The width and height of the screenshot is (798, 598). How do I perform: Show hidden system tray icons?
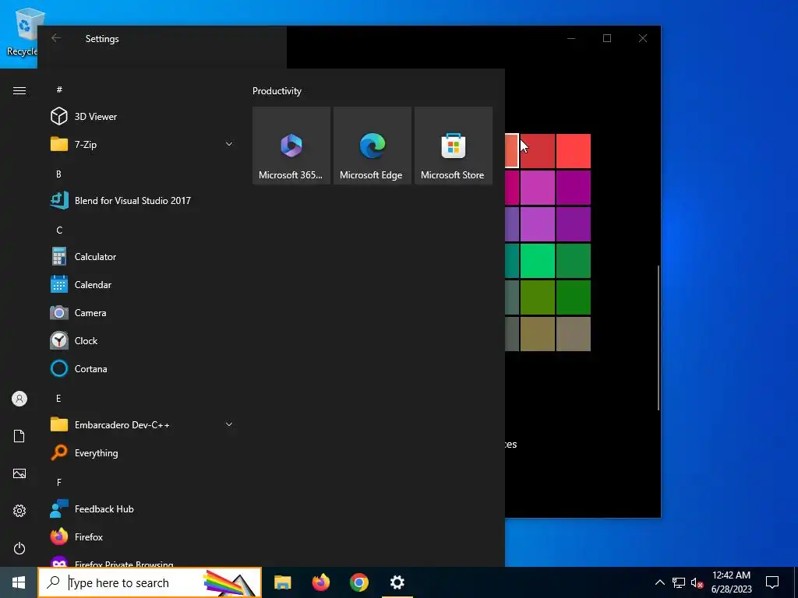coord(659,582)
